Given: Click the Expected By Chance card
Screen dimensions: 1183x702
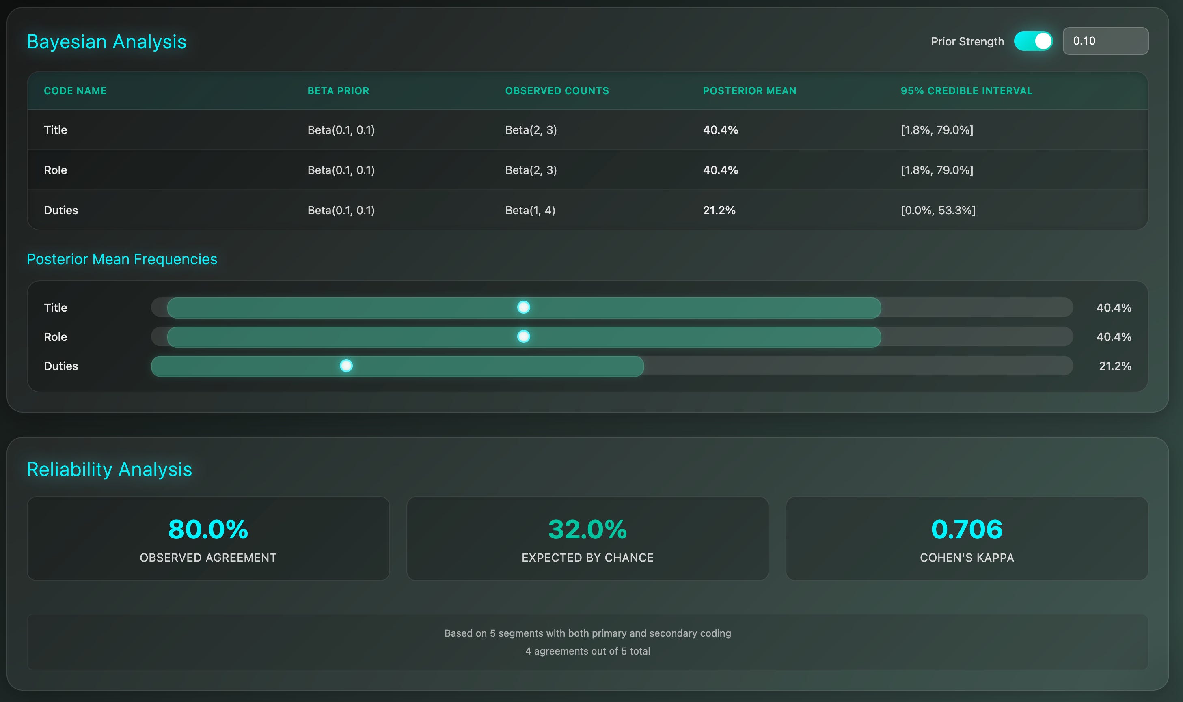Looking at the screenshot, I should click(x=587, y=538).
